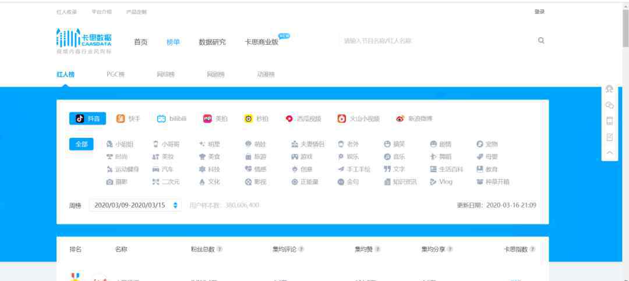This screenshot has width=629, height=281.
Task: Switch to the 快手 platform
Action: [128, 119]
